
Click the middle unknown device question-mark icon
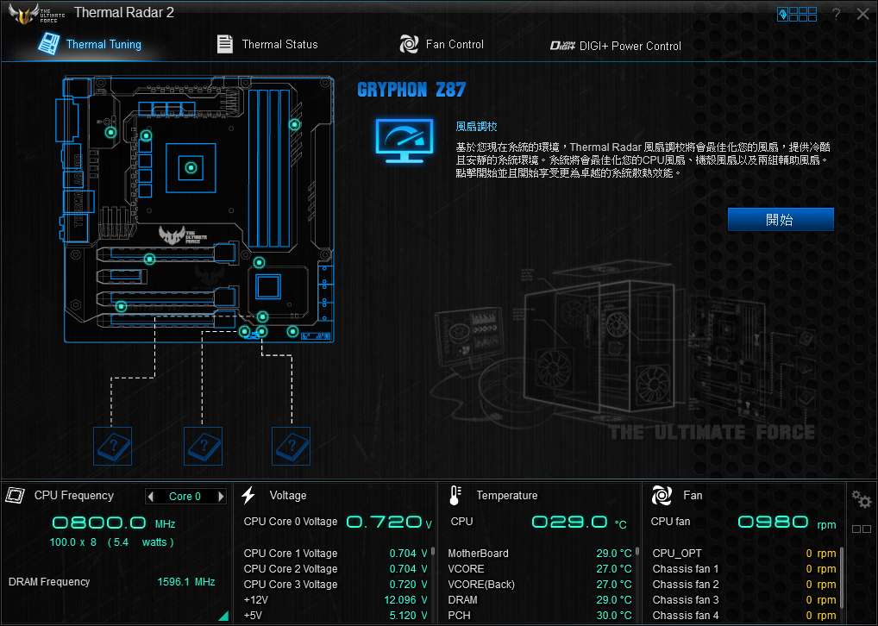point(204,446)
